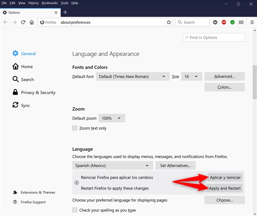Select the Privacy & Security label
The image size is (257, 216).
click(38, 93)
